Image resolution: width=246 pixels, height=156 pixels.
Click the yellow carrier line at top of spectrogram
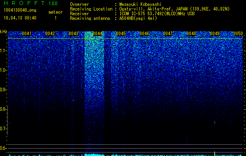pyautogui.click(x=125, y=38)
